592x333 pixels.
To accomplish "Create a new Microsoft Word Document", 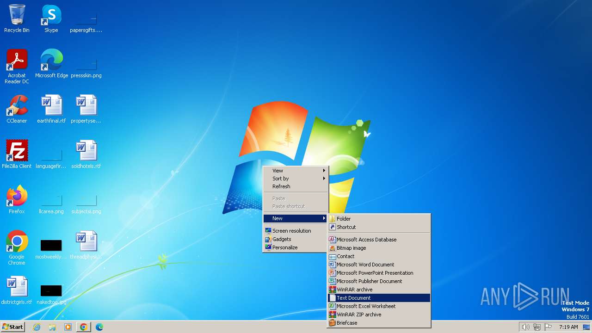I will (x=379, y=265).
